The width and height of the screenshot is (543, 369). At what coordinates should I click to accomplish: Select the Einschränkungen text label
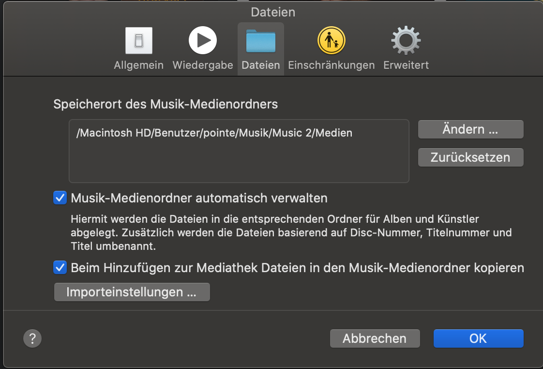pyautogui.click(x=332, y=65)
